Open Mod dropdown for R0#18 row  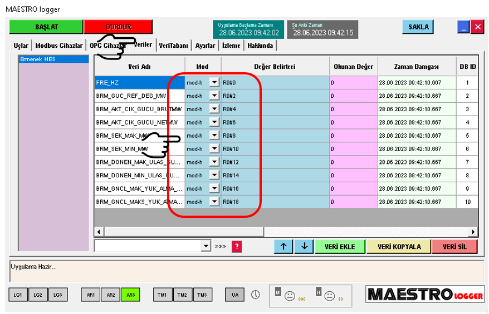point(214,202)
